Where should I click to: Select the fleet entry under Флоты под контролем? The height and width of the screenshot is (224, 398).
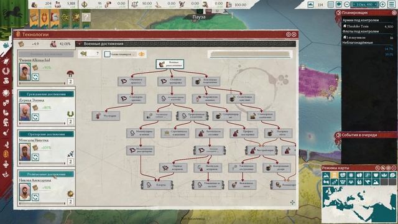point(368,37)
